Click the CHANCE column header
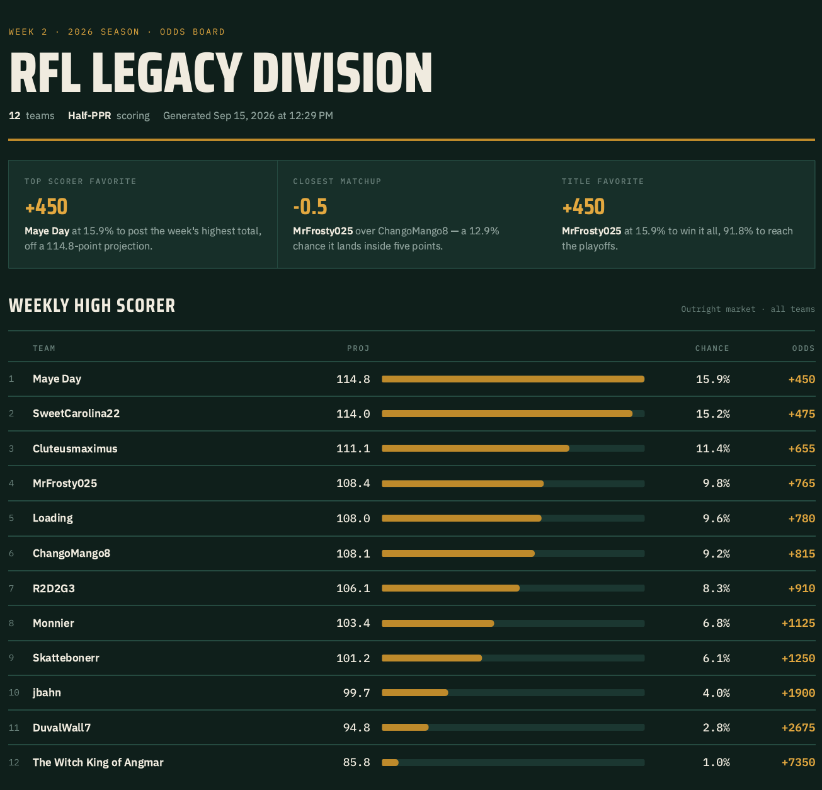The height and width of the screenshot is (790, 822). (x=712, y=348)
